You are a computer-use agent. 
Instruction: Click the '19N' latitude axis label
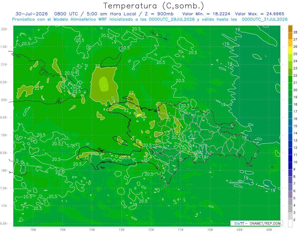click(4, 135)
